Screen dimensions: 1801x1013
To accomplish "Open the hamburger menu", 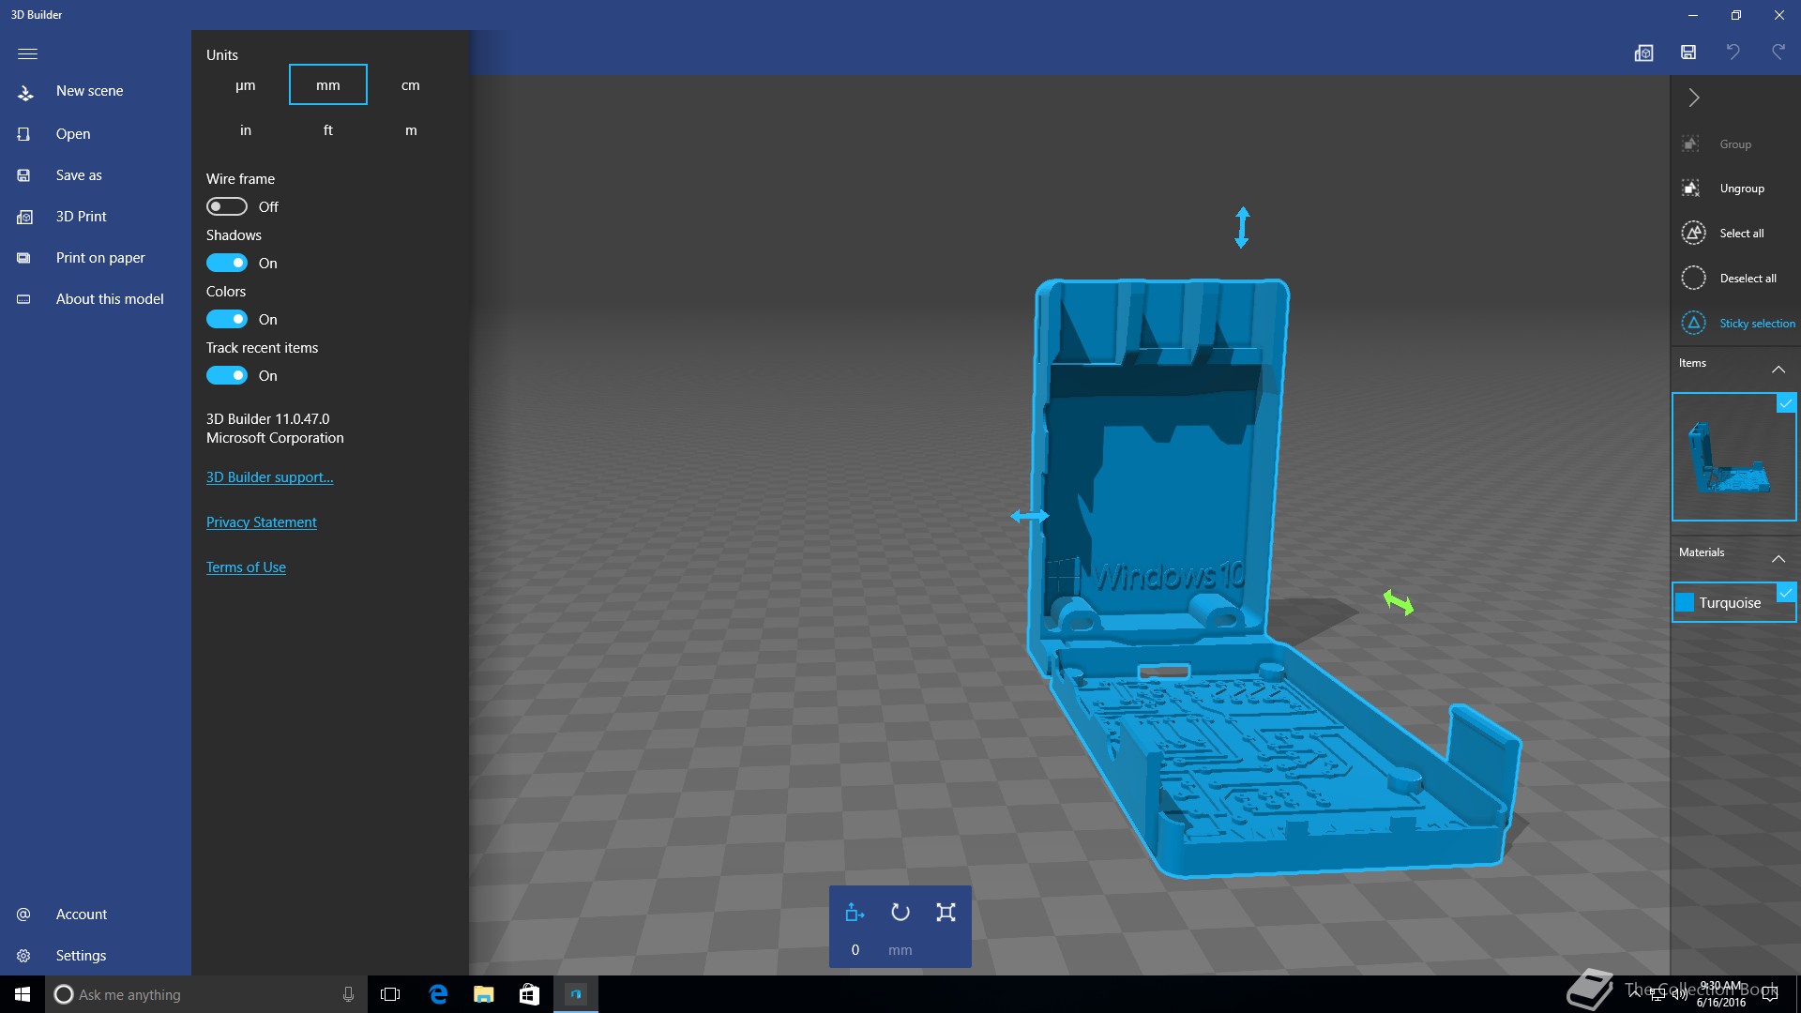I will coord(27,54).
